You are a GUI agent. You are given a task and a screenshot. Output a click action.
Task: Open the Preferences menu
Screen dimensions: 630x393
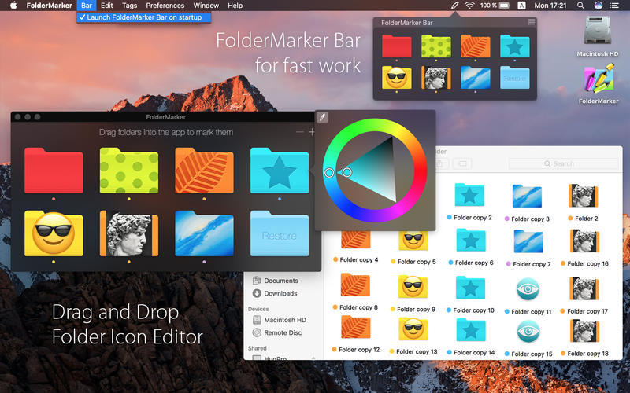[x=165, y=6]
